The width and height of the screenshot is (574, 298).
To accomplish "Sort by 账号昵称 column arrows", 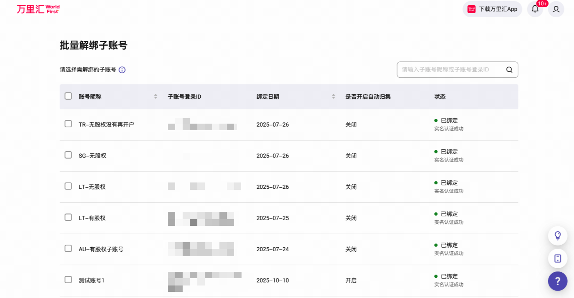I will coord(156,96).
